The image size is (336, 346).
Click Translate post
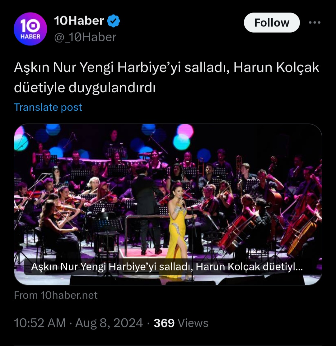point(48,107)
